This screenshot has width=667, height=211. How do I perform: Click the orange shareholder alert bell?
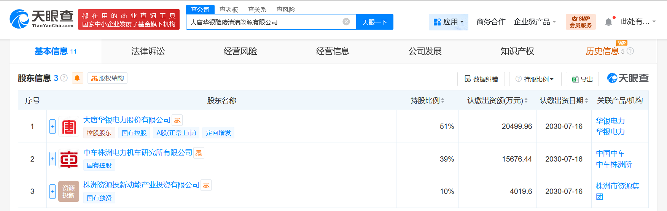pos(77,78)
